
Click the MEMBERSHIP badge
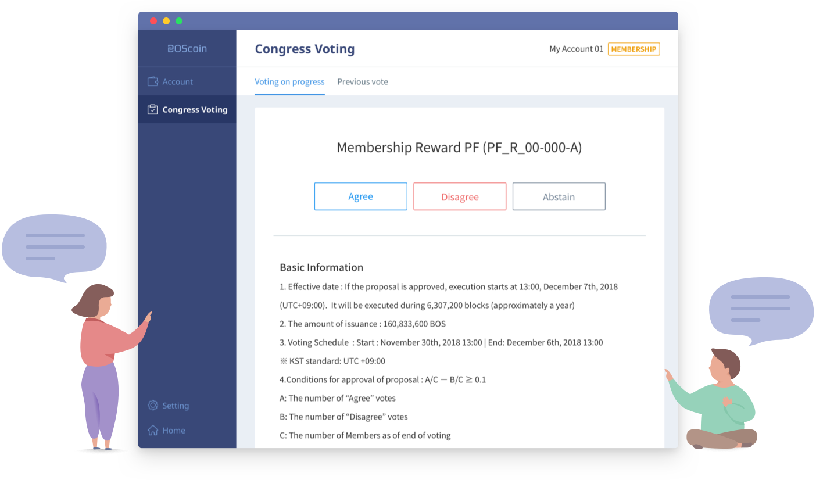point(634,49)
